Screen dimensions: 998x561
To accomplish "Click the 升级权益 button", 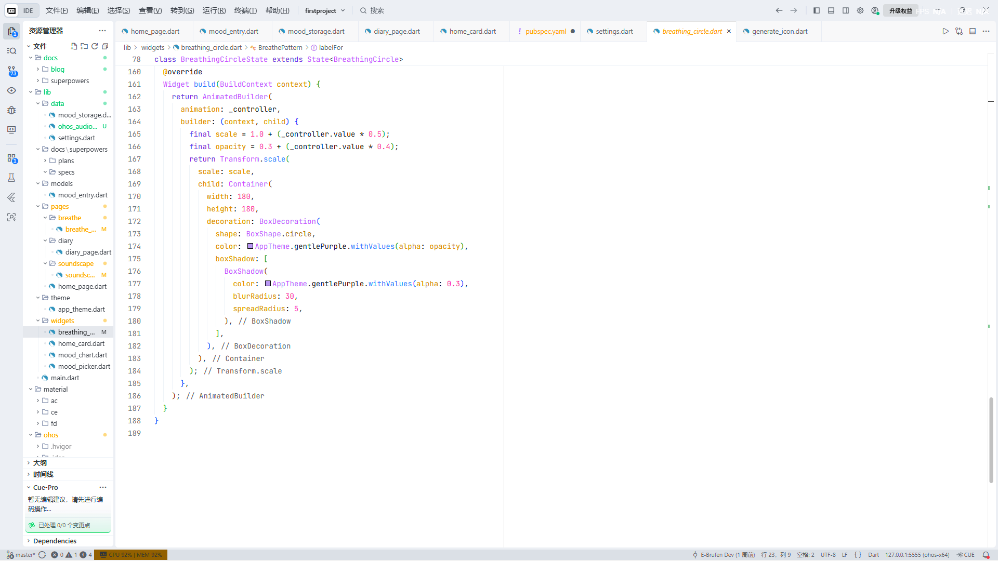I will [x=900, y=10].
